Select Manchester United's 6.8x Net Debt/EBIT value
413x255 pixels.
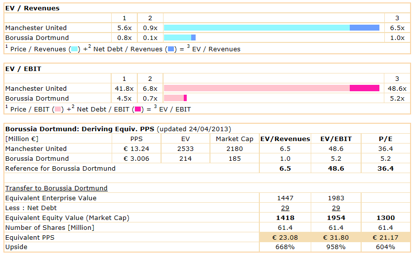point(150,89)
